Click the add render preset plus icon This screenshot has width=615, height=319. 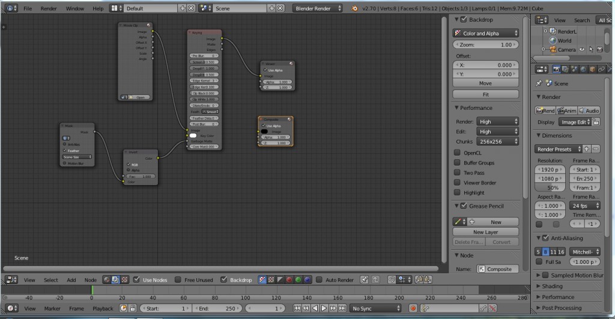(x=586, y=148)
